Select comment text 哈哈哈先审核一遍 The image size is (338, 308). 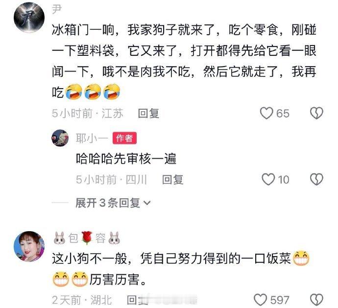tap(126, 159)
